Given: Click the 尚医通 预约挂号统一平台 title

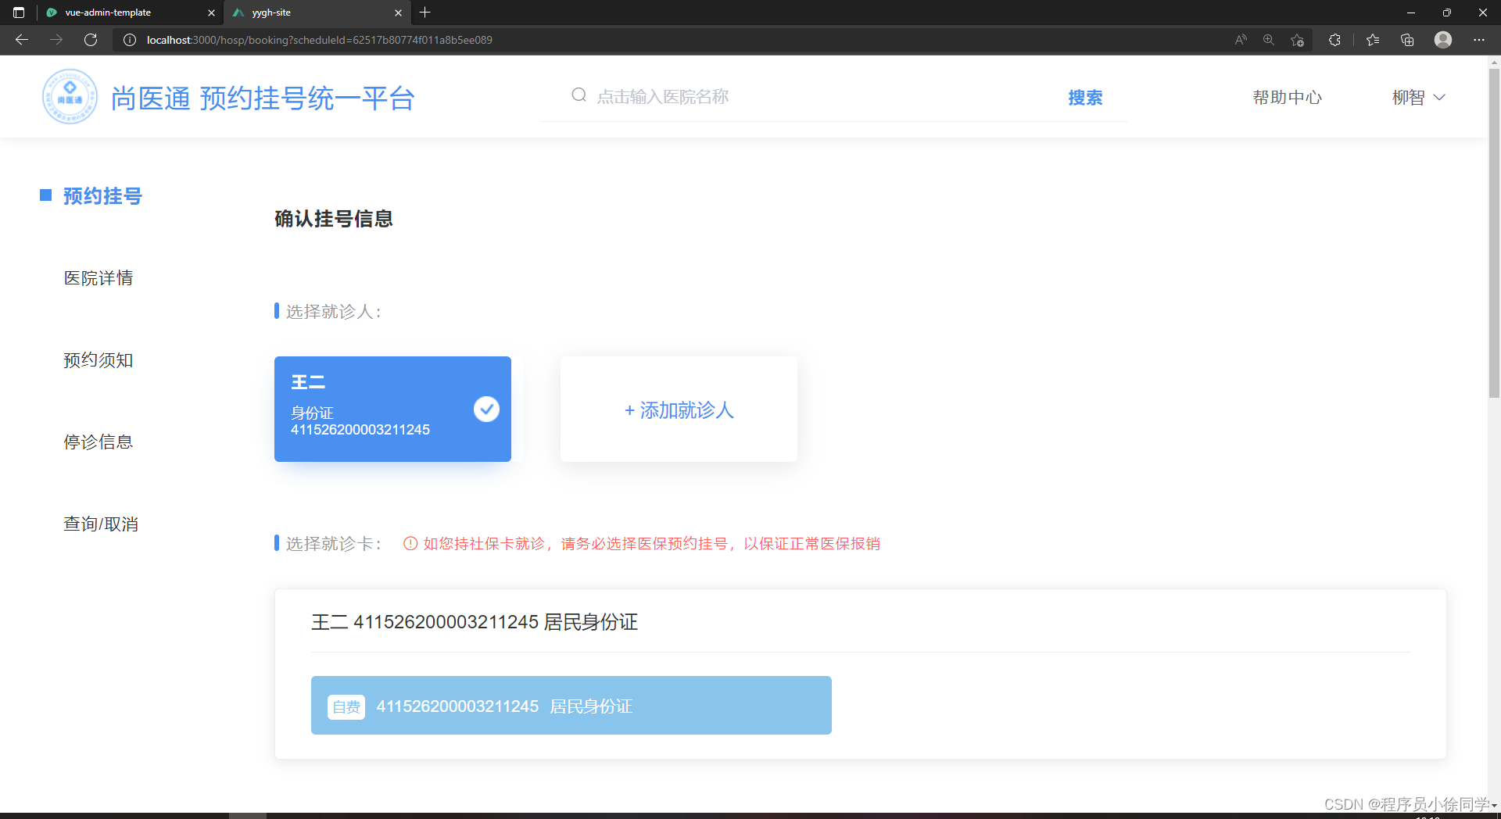Looking at the screenshot, I should [x=263, y=98].
